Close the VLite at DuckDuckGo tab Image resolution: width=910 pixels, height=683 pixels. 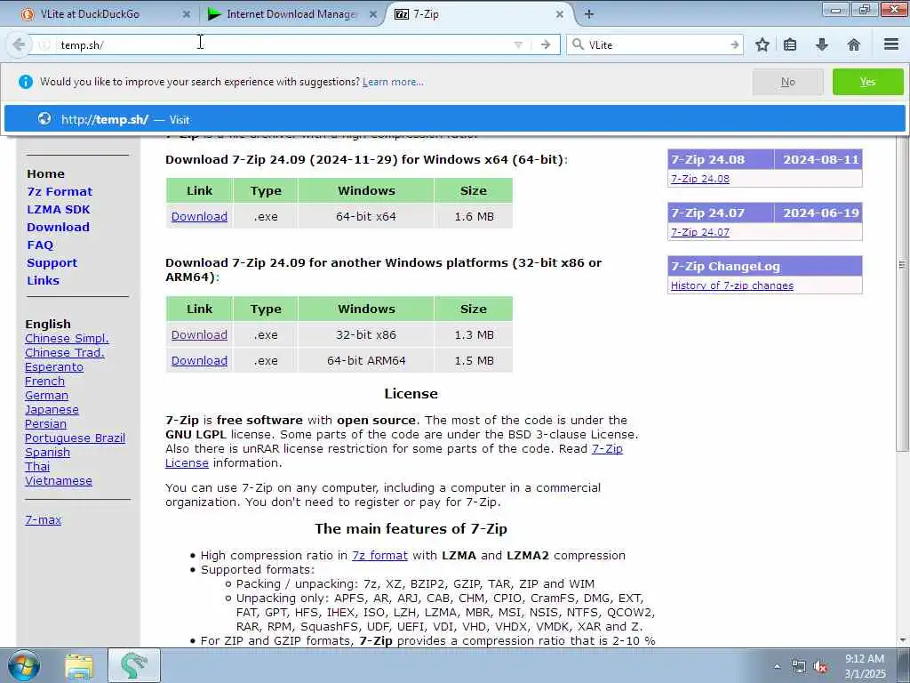pos(187,14)
